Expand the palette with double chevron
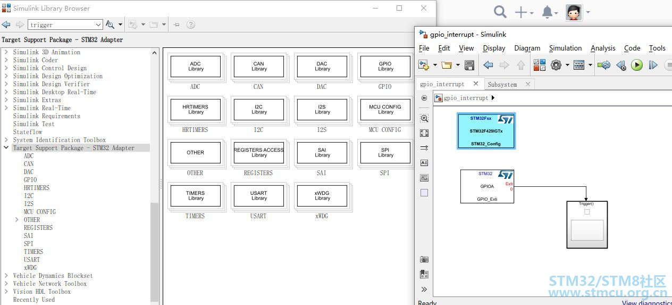 click(x=424, y=290)
